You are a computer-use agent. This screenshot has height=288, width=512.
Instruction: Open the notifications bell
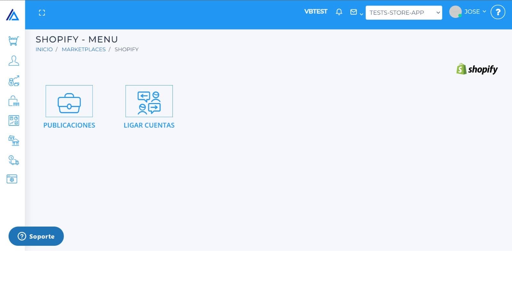pos(339,12)
